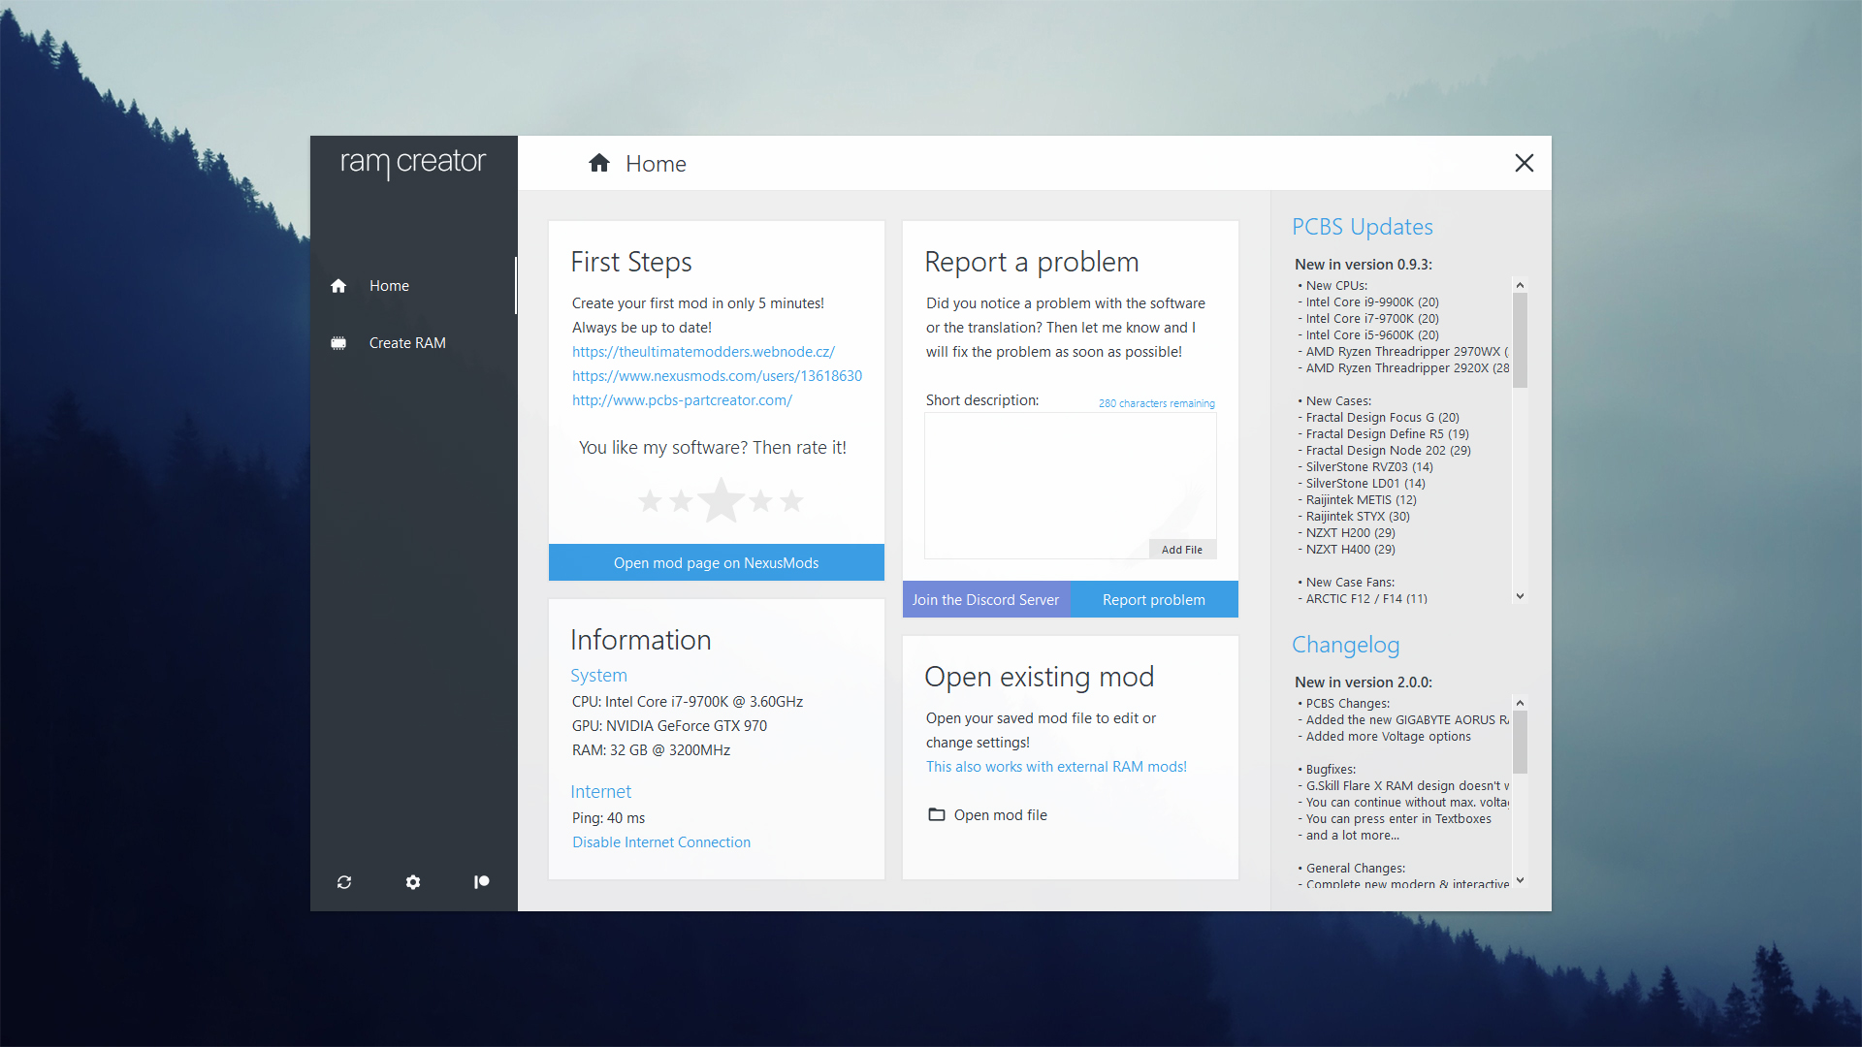Open Create RAM in the sidebar

click(406, 343)
